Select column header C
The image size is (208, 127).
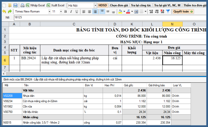coord(74,24)
